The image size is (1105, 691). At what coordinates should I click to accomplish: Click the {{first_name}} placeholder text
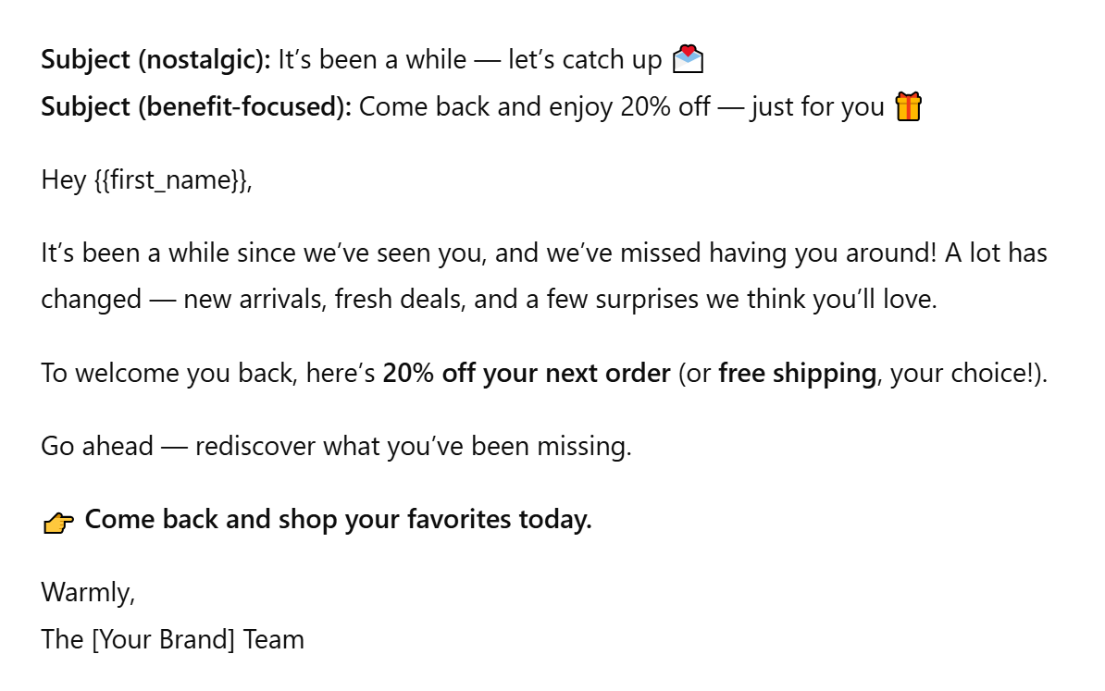pos(172,179)
